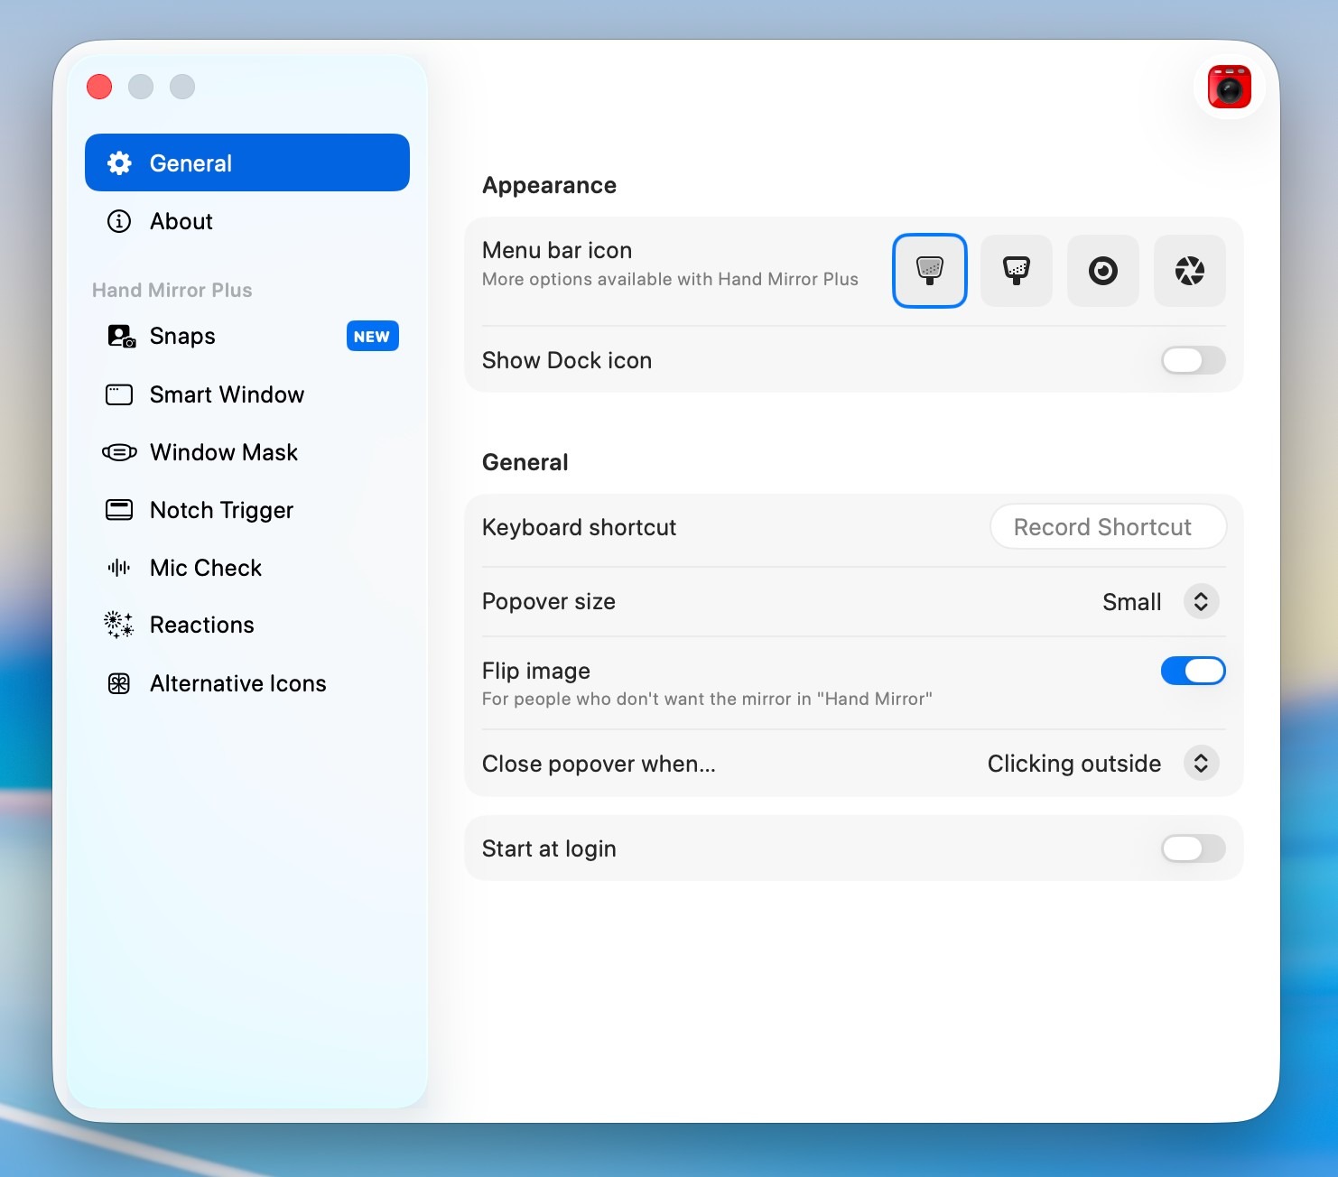The image size is (1338, 1177).
Task: Open the General settings section
Action: pos(247,162)
